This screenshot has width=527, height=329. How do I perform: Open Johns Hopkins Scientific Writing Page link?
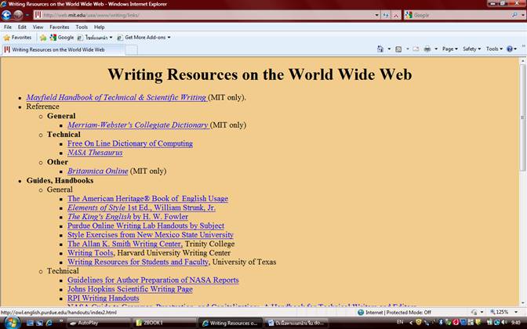point(130,289)
